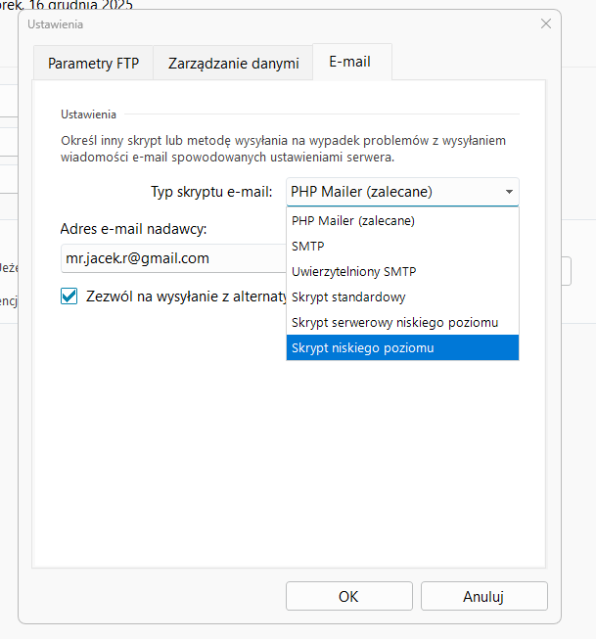The image size is (596, 639).
Task: Click the highlighted Skrypt niskiego poziomu option
Action: coord(362,347)
